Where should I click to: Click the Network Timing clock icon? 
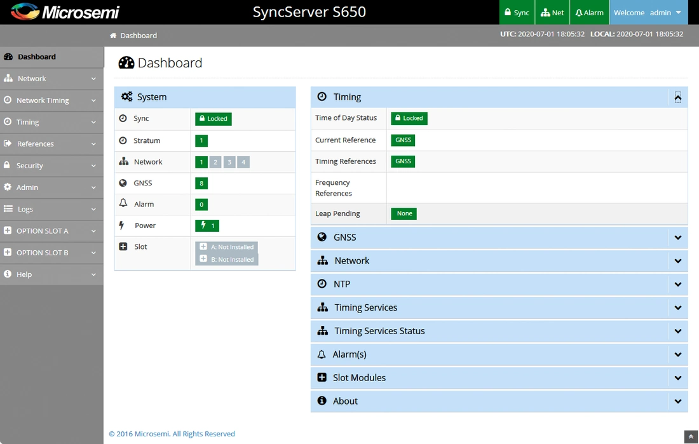point(8,100)
